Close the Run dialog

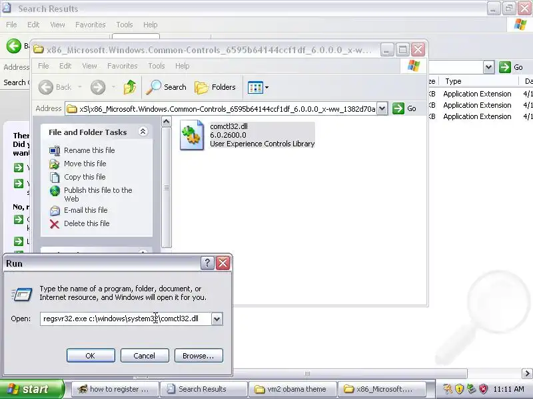[x=223, y=263]
